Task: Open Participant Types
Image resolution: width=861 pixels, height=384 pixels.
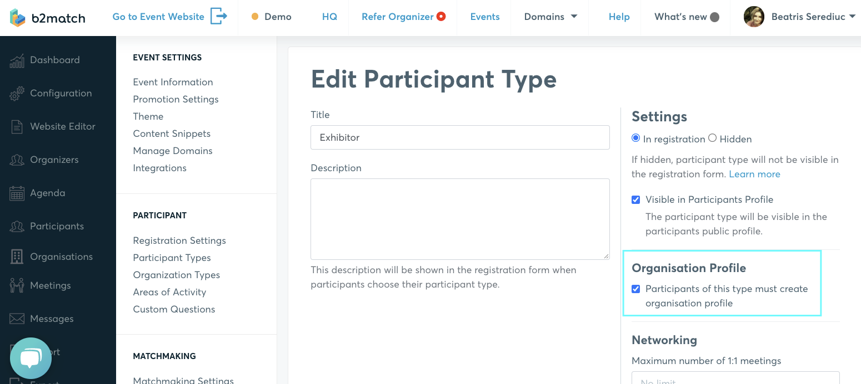Action: pos(172,258)
